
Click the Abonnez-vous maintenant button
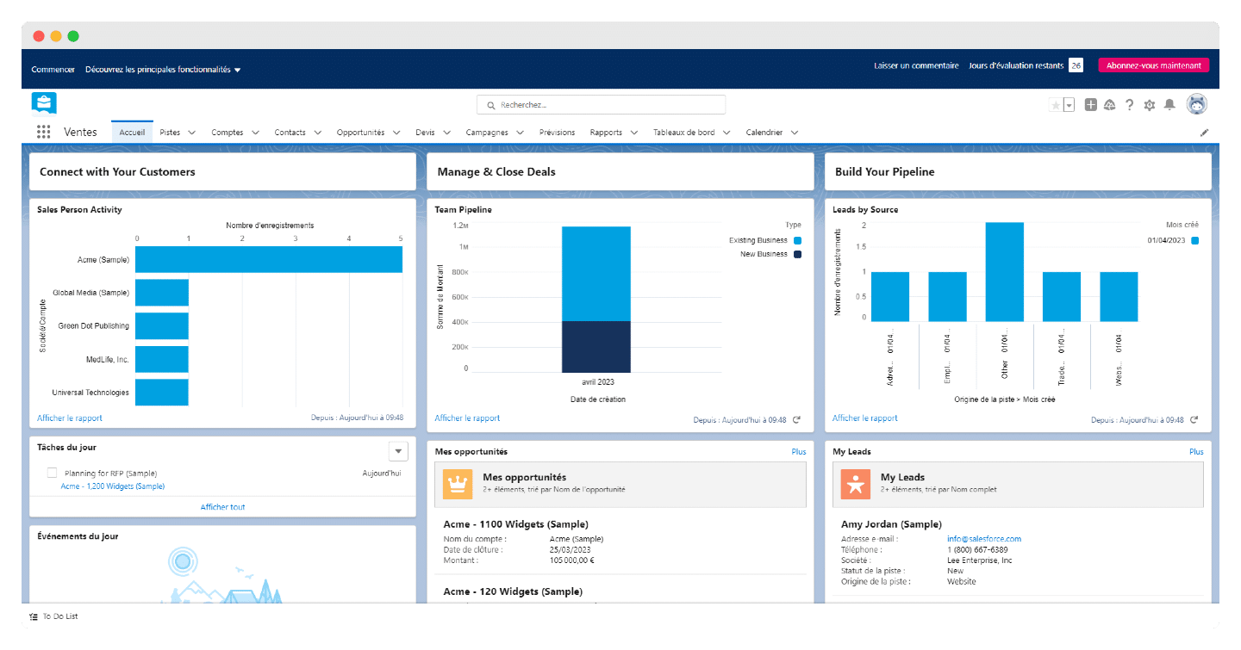click(x=1153, y=65)
